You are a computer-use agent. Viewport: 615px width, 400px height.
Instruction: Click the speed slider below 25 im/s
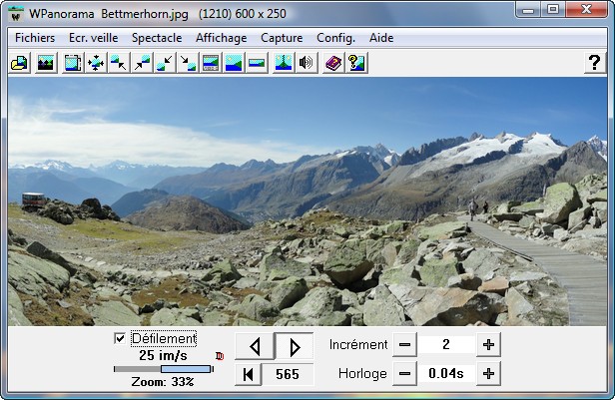coord(164,369)
